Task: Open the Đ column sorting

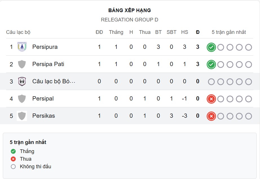Action: (197, 32)
